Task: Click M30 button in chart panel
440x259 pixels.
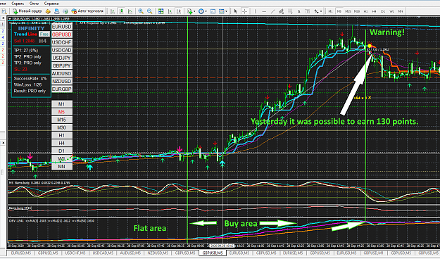Action: point(62,127)
